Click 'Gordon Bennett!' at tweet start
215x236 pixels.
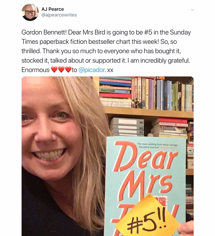pos(44,32)
